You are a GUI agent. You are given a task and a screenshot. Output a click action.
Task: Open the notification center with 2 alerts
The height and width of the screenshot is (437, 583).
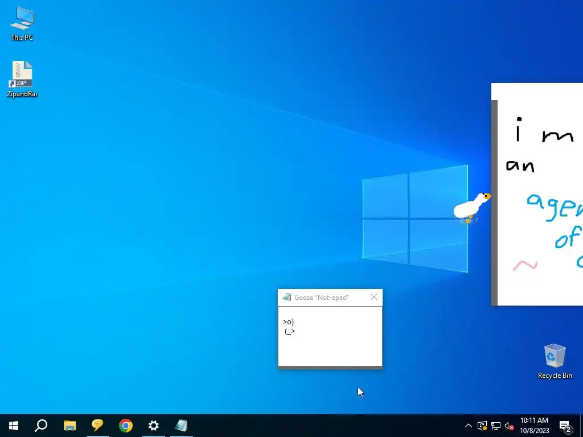tap(566, 426)
